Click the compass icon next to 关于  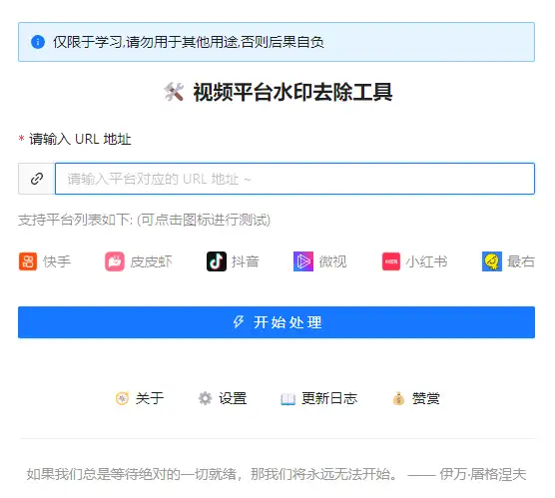(122, 398)
